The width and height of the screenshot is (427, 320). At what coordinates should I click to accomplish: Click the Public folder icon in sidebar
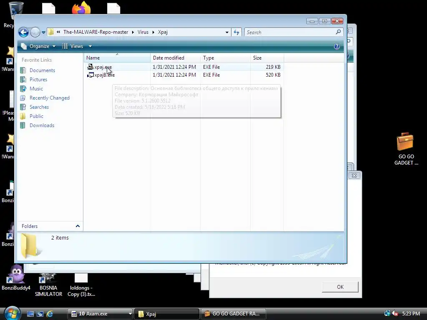coord(23,116)
